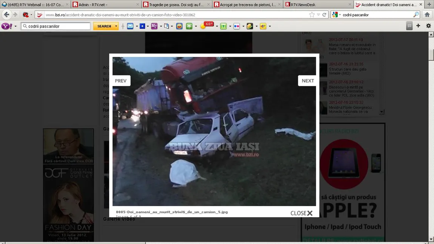This screenshot has width=434, height=244.
Task: Click the Yahoo! logo on the toolbar
Action: [7, 26]
